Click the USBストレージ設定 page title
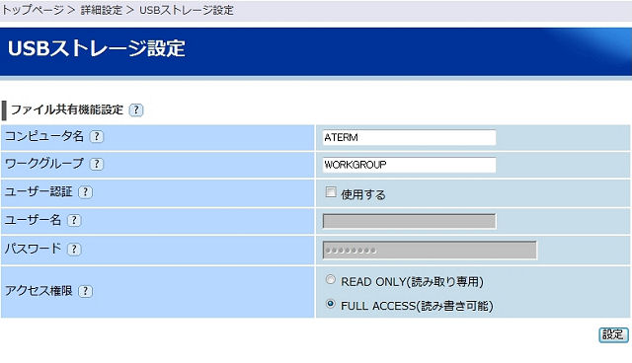632x363 pixels. coord(97,48)
